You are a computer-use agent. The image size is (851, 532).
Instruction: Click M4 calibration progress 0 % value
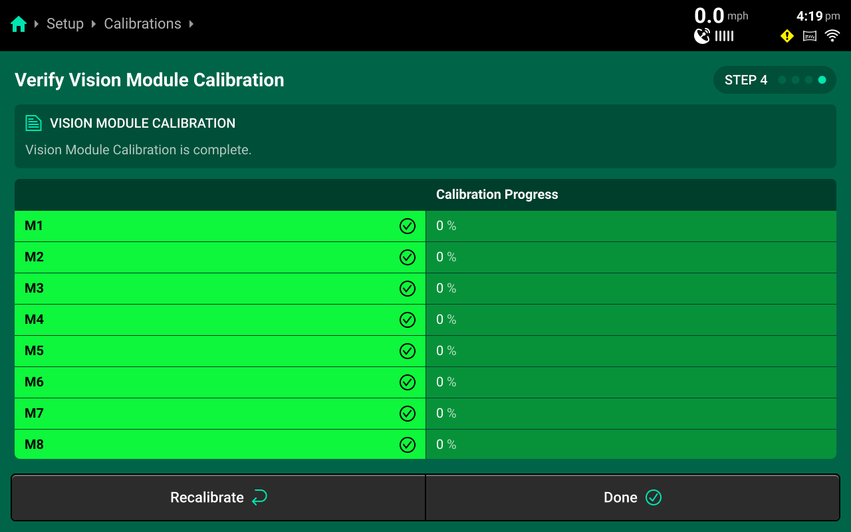click(446, 320)
